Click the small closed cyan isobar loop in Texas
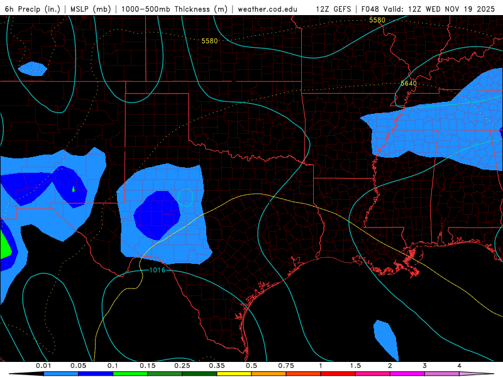The image size is (503, 377). 185,197
